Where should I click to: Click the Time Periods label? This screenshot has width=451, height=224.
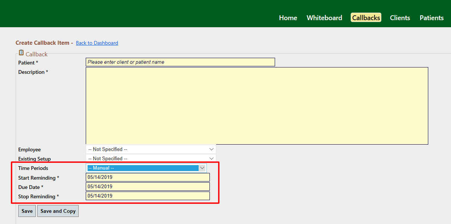click(x=33, y=168)
